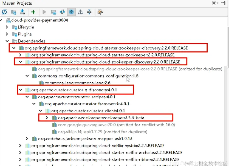The height and width of the screenshot is (168, 229).
Task: Collapse curator-x-discovery:4.0.1 node
Action: pos(21,90)
